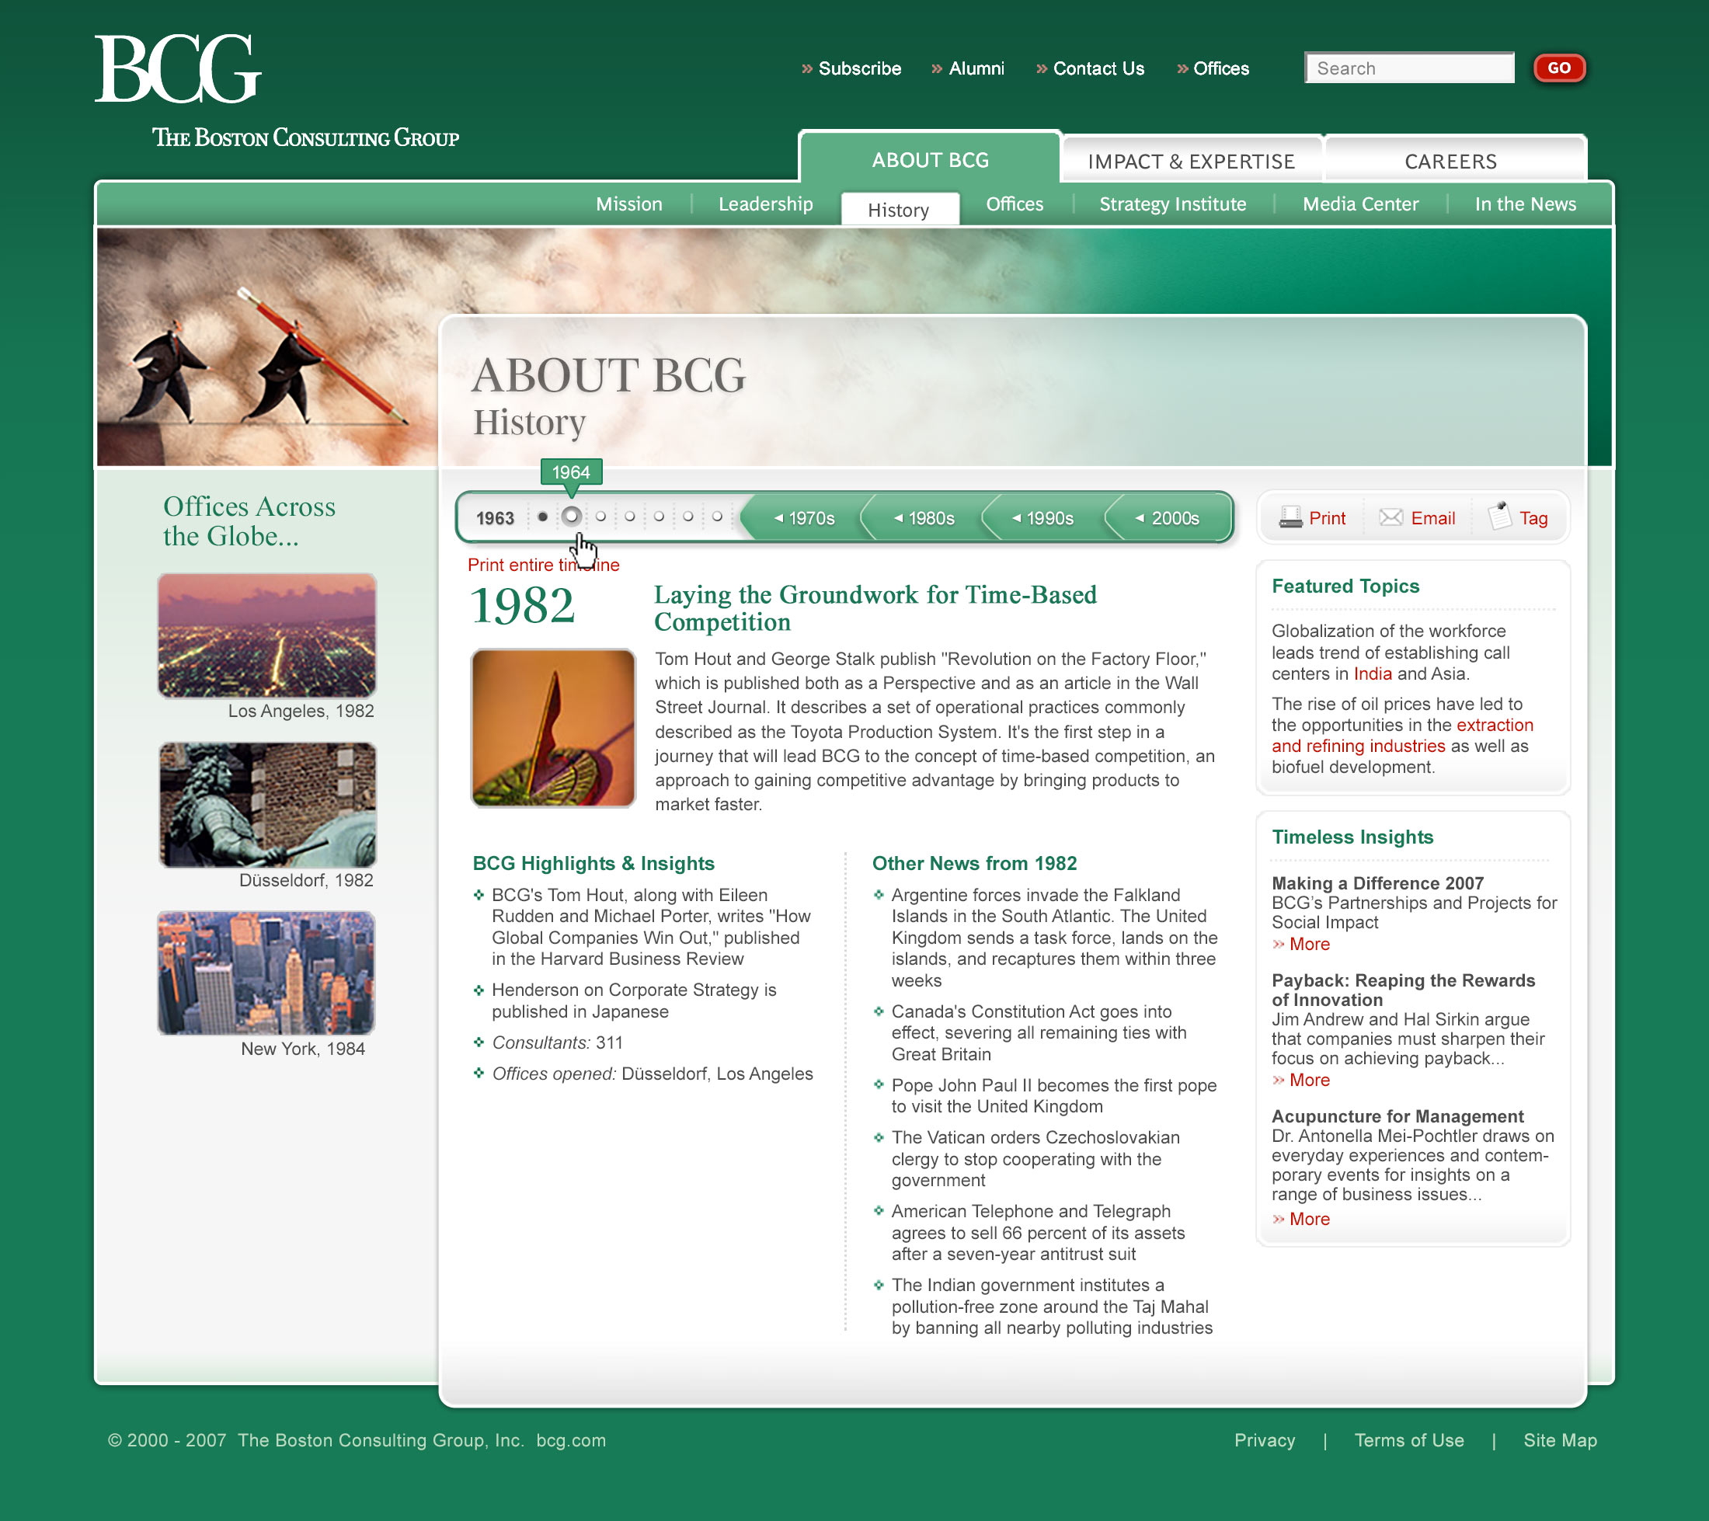
Task: Click the Tag notepad icon
Action: point(1499,516)
